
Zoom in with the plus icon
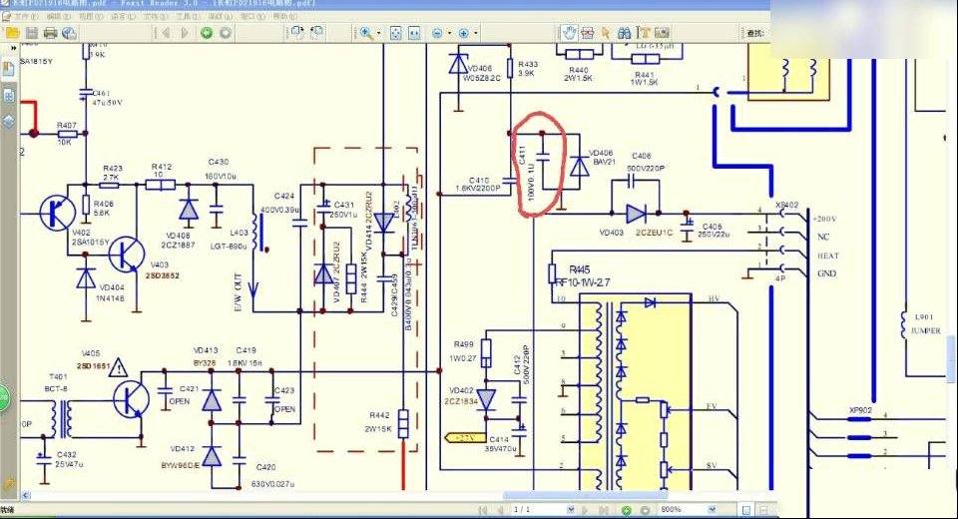464,34
